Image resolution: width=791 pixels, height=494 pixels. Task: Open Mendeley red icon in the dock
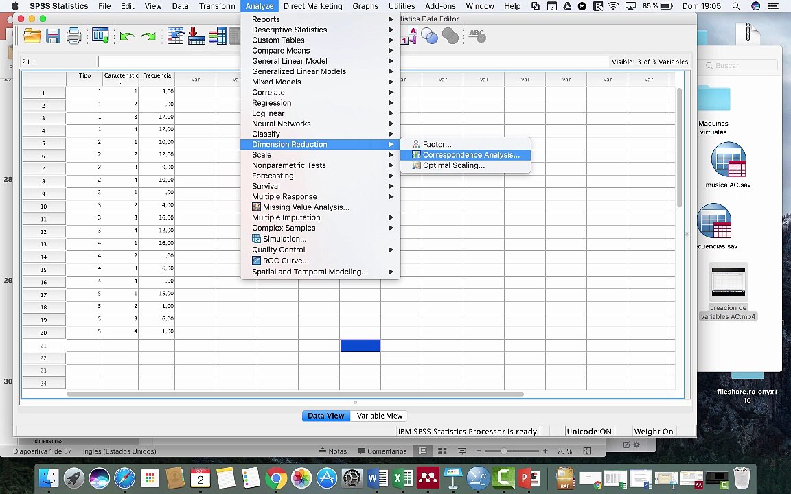(427, 478)
